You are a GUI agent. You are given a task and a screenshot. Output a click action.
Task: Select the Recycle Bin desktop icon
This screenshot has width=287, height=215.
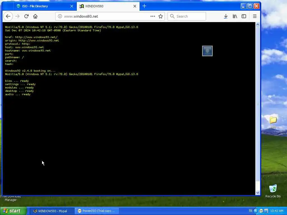(x=273, y=191)
